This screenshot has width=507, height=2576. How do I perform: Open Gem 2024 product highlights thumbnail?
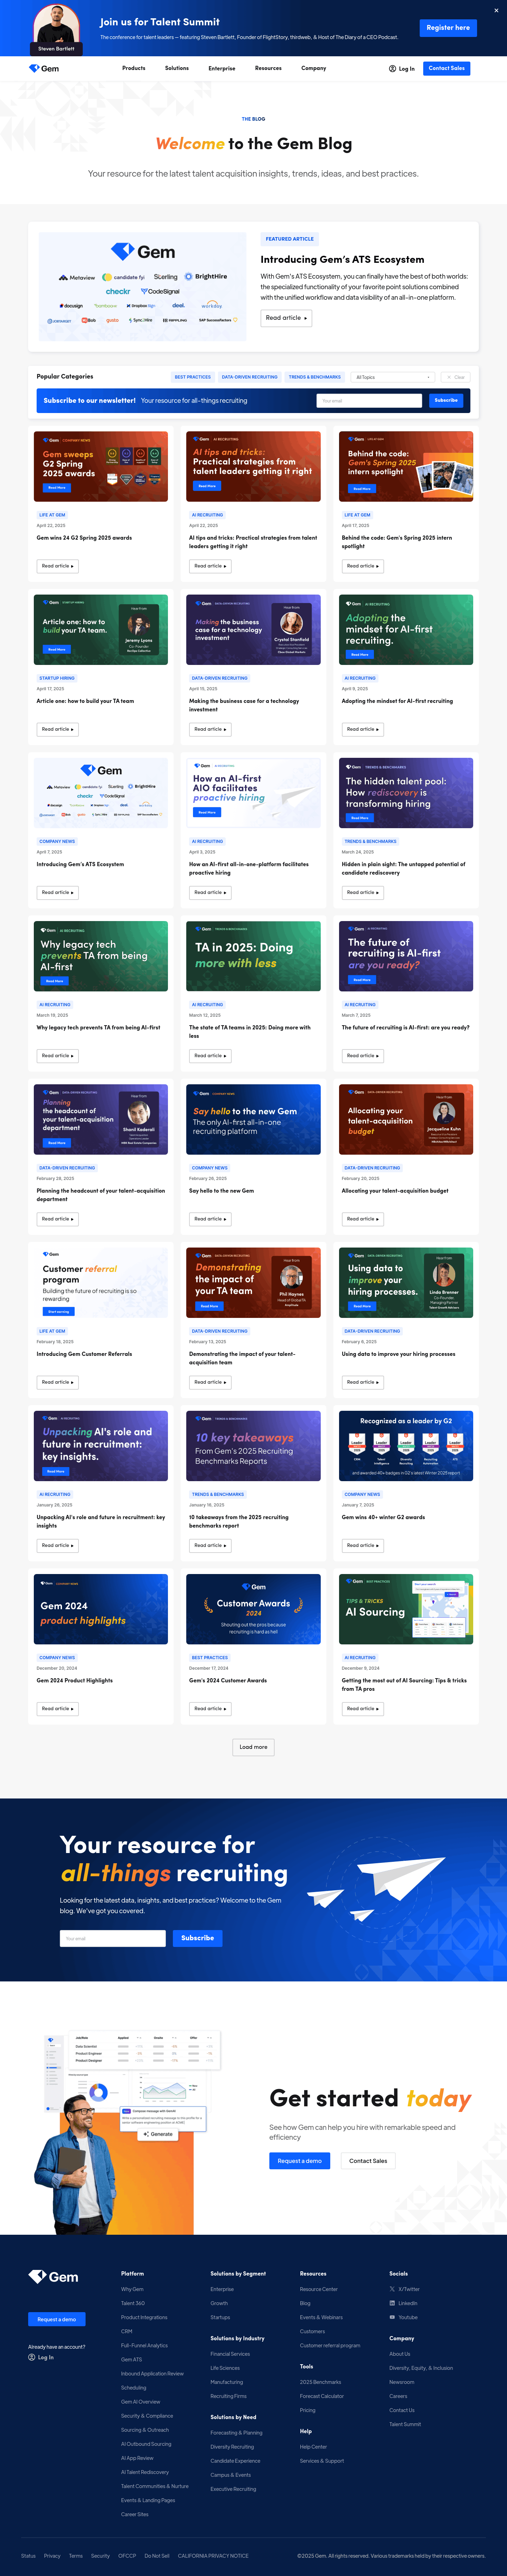pyautogui.click(x=101, y=1609)
